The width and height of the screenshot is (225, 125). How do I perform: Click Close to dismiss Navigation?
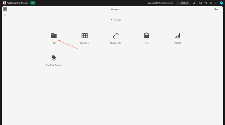click(x=216, y=9)
